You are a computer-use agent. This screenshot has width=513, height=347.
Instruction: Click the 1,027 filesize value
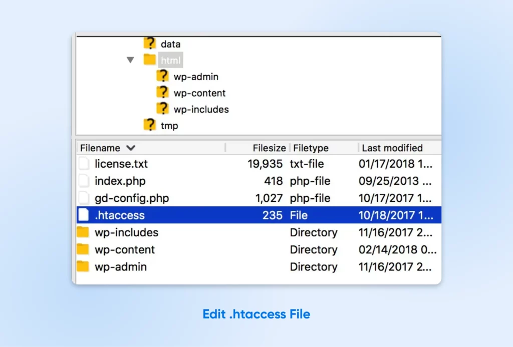tap(269, 198)
